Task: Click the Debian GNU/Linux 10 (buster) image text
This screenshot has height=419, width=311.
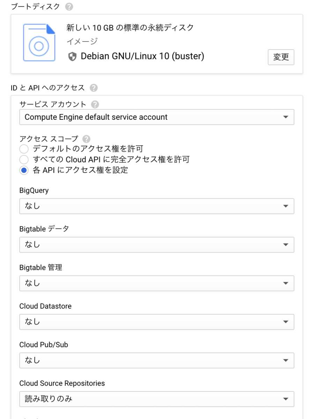Action: tap(142, 56)
